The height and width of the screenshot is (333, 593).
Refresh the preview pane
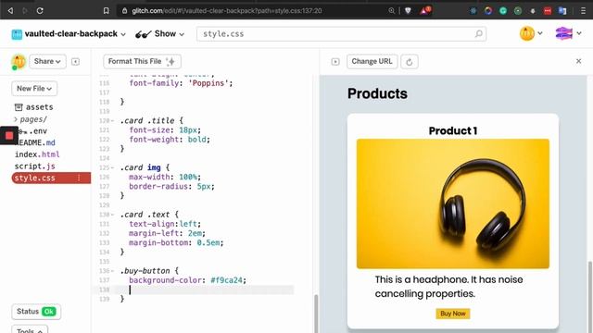[x=410, y=62]
